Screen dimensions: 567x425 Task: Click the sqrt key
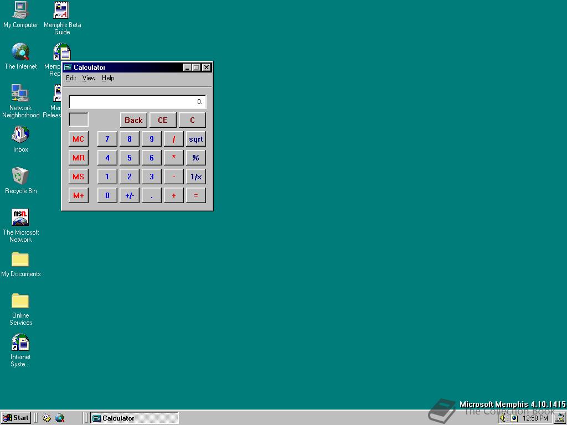point(195,139)
